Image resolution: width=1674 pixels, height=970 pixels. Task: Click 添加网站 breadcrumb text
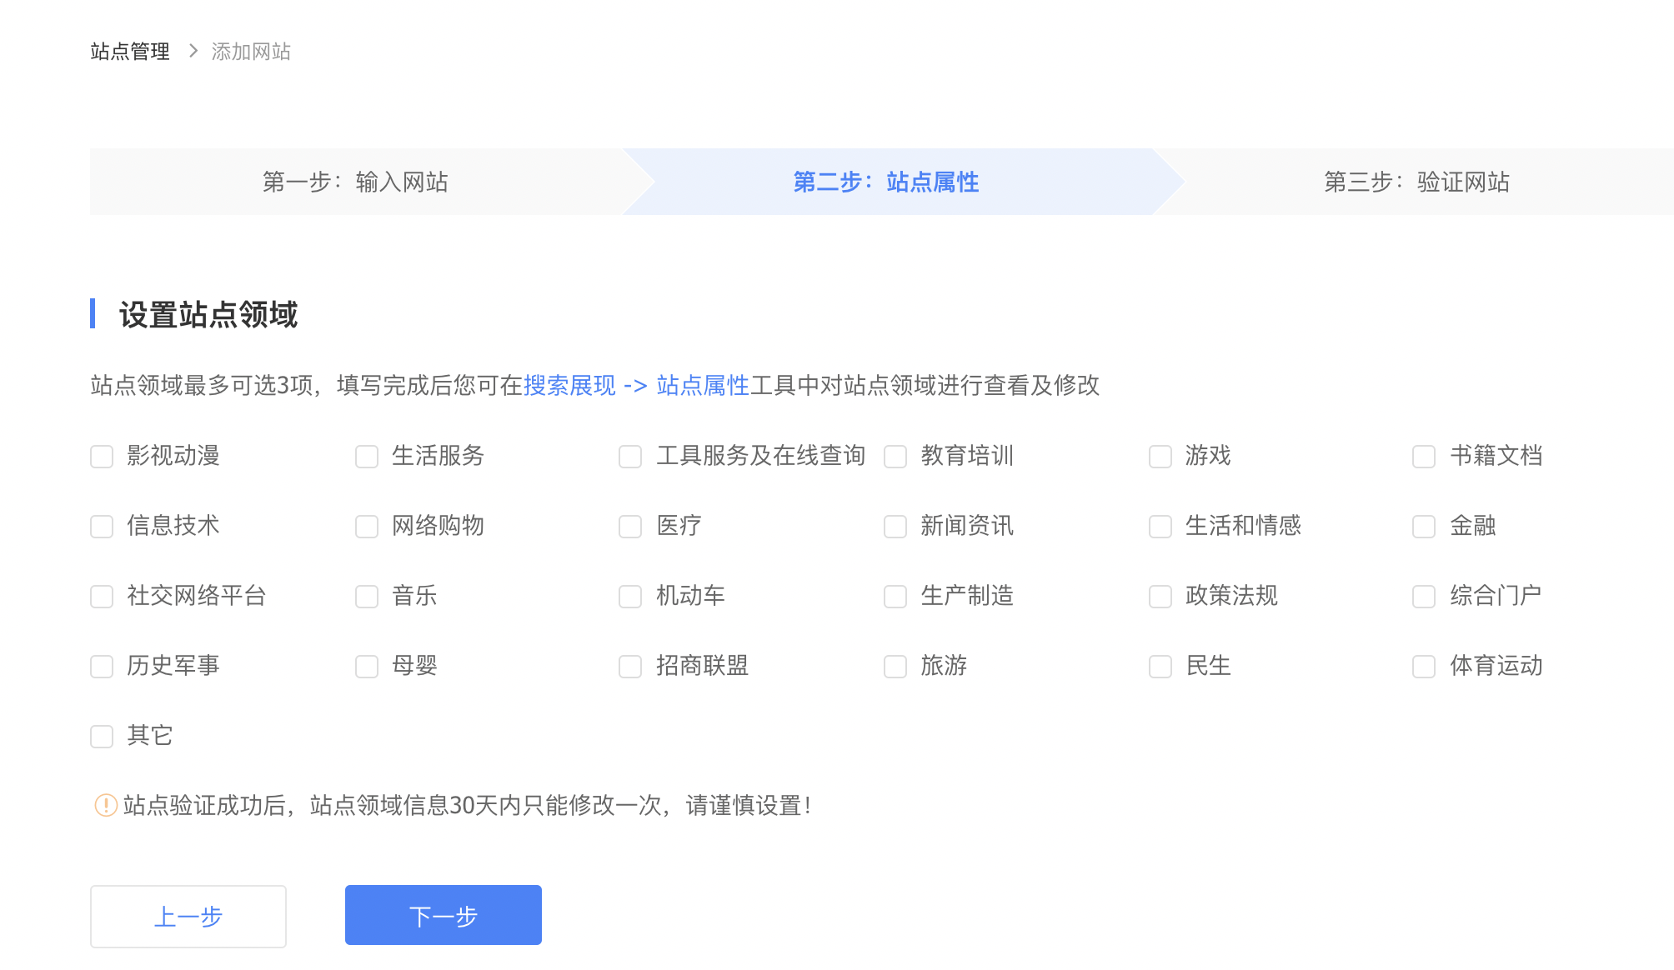(251, 52)
